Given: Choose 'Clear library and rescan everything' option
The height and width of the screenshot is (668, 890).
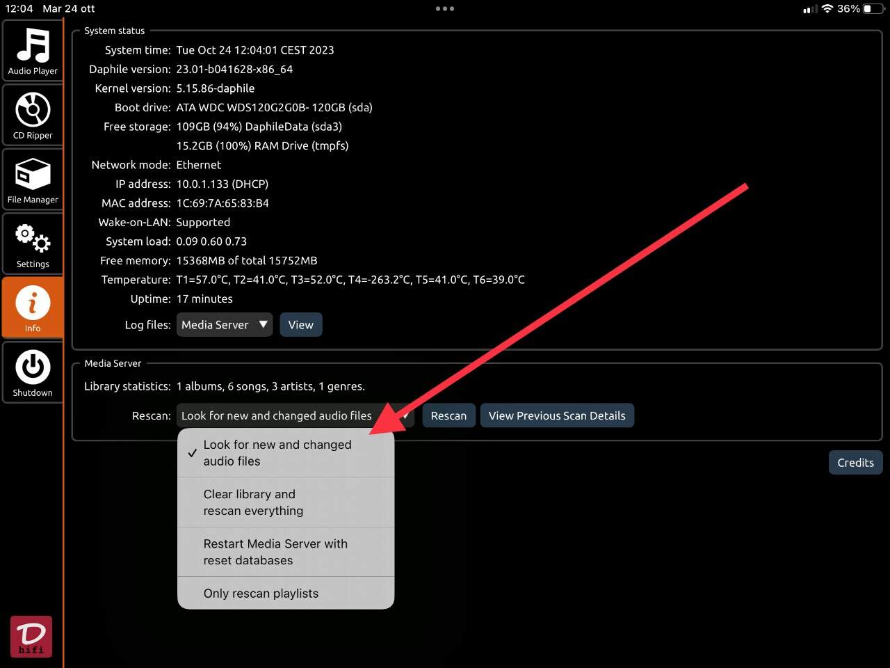Looking at the screenshot, I should 286,502.
